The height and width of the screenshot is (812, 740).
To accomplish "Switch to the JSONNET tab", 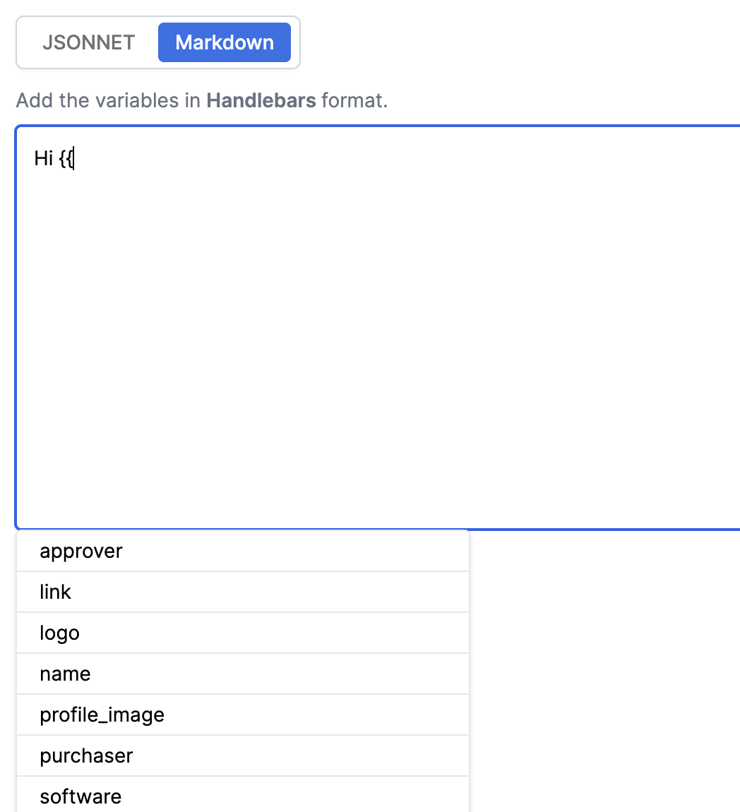I will 88,42.
